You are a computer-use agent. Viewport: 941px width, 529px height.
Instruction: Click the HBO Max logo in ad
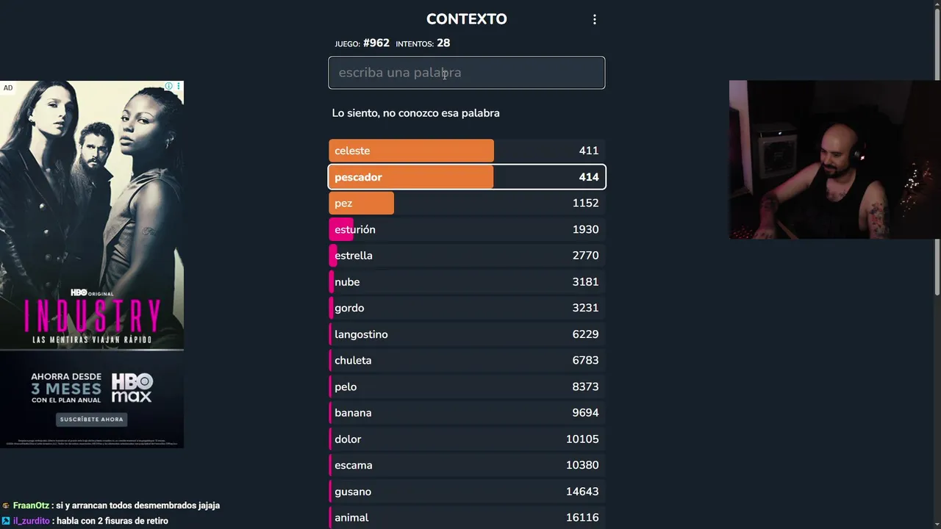pyautogui.click(x=132, y=387)
